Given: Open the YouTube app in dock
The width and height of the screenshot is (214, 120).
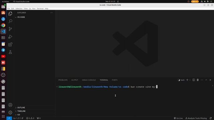Looking at the screenshot, I should (x=3, y=56).
